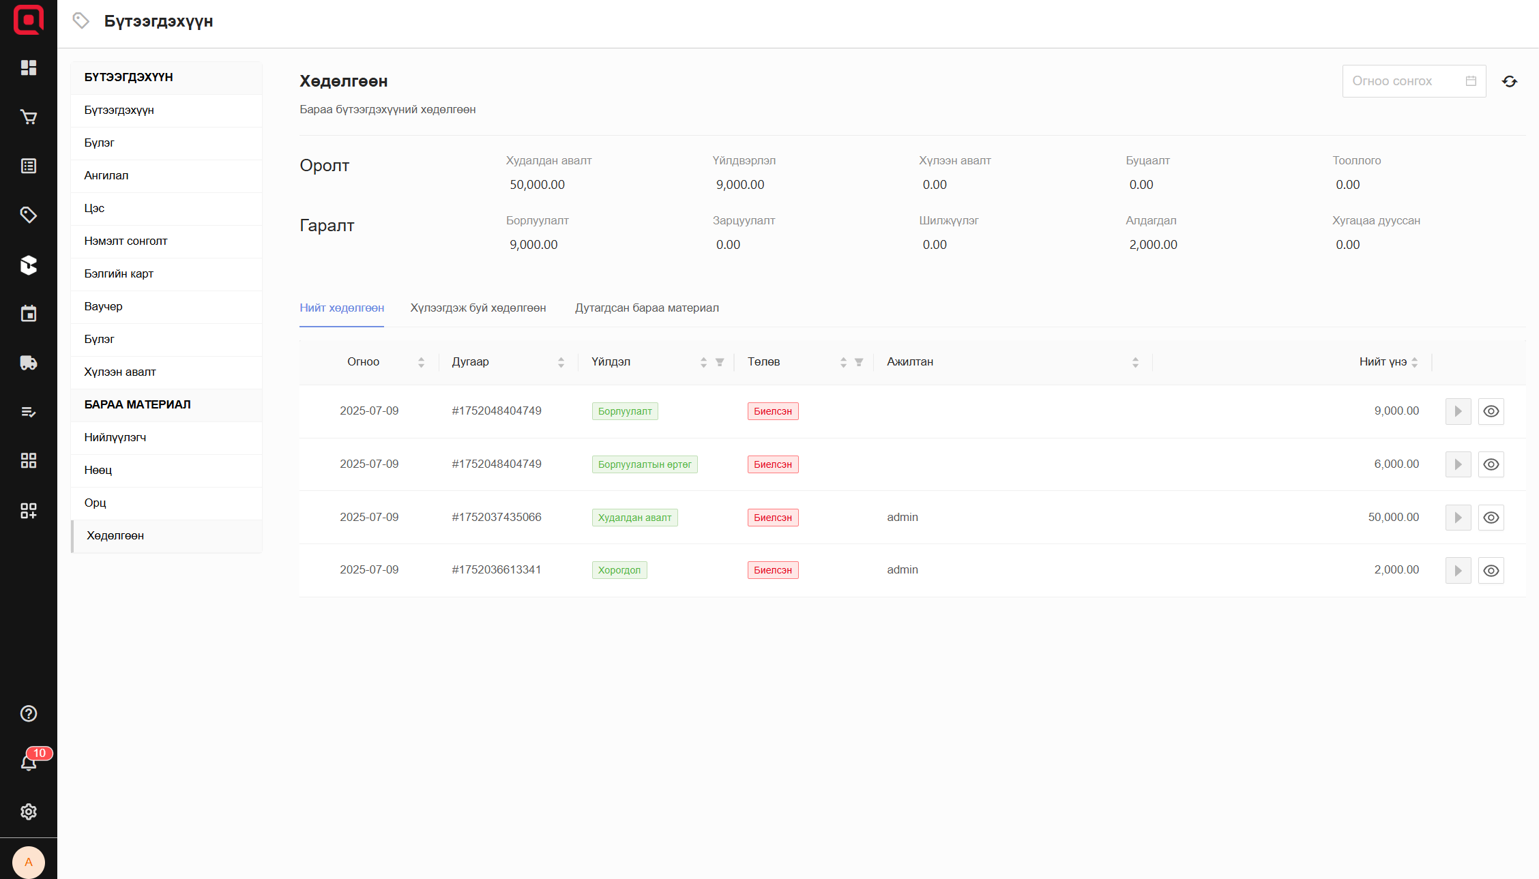Click the calendar icon in left sidebar
Screen dimensions: 1539x879
pyautogui.click(x=28, y=314)
